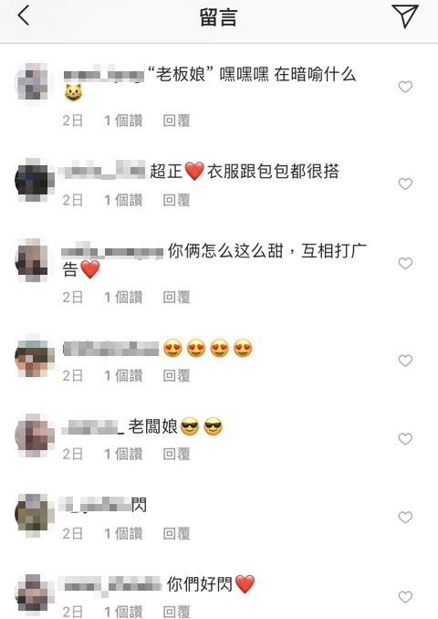Tap heart on 你俩怎么这么甜 comment
The image size is (438, 619).
(405, 264)
